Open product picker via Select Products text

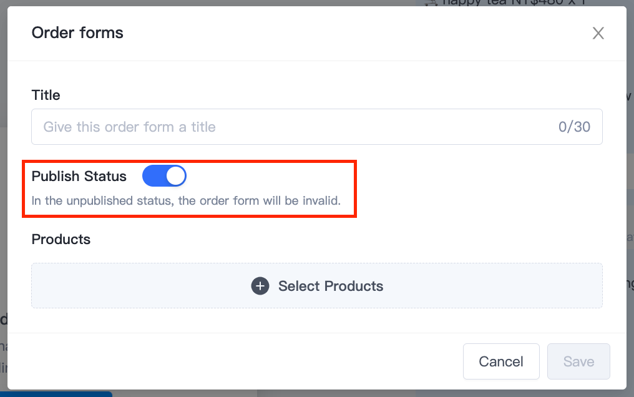pyautogui.click(x=330, y=286)
